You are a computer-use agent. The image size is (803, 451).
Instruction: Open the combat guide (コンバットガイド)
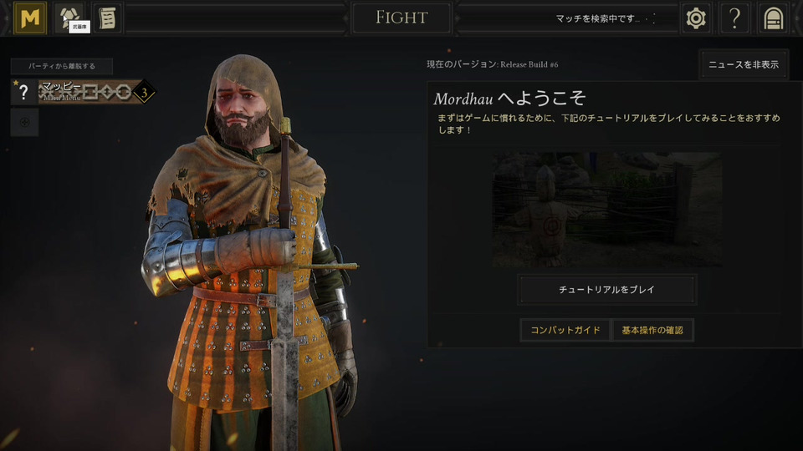565,330
